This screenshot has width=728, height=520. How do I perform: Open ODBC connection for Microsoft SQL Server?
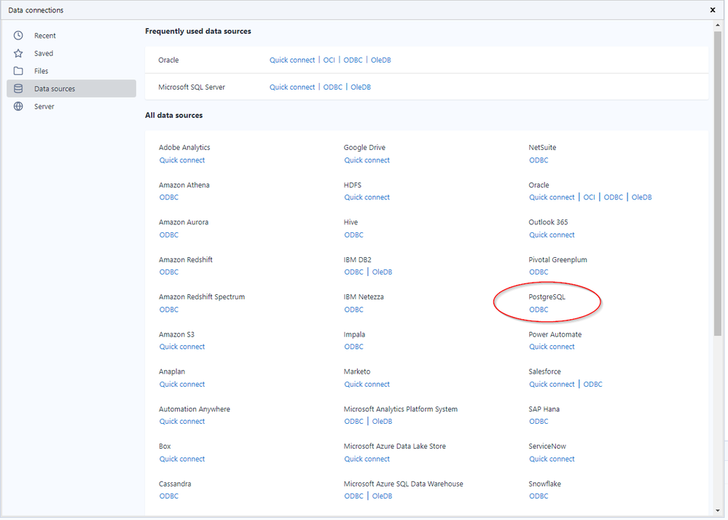pos(332,87)
